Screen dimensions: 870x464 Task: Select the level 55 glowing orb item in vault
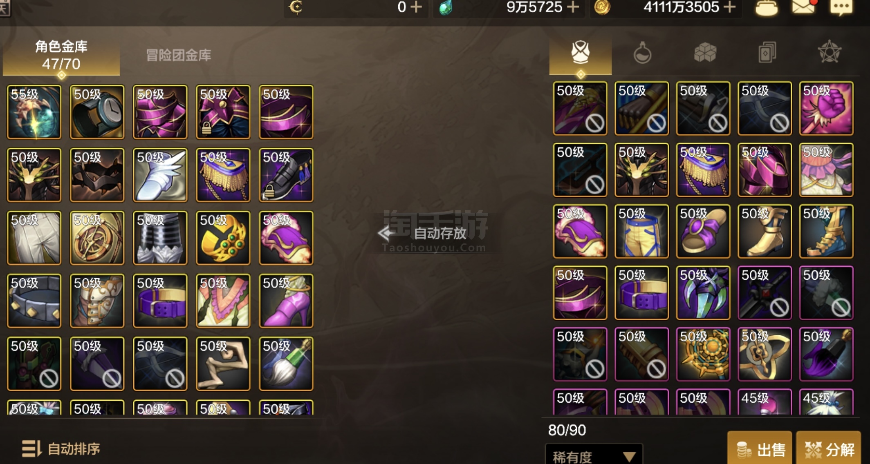point(34,112)
